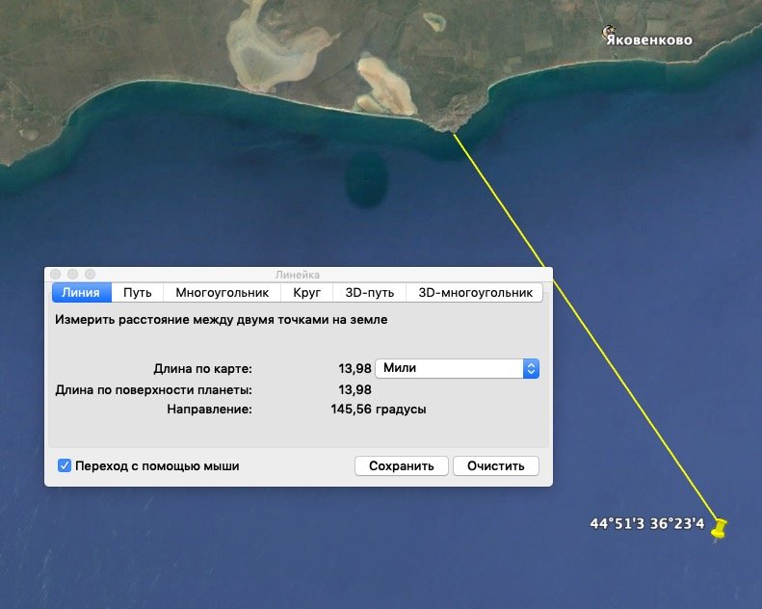762x609 pixels.
Task: Switch to the Круг tab
Action: point(306,292)
